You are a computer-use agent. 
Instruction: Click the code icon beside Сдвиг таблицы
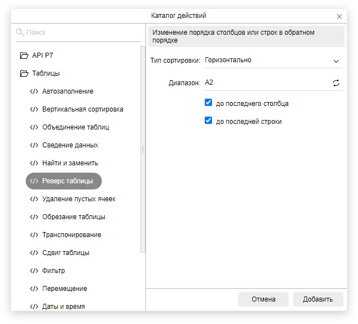[x=34, y=253]
